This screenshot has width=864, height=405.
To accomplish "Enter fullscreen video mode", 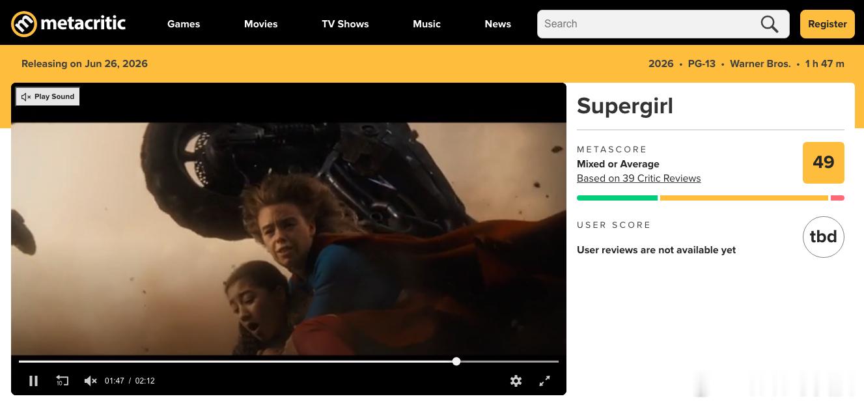I will (545, 381).
